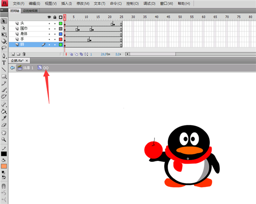Select the Zoom magnifier tool
The image size is (256, 204).
coord(4,140)
